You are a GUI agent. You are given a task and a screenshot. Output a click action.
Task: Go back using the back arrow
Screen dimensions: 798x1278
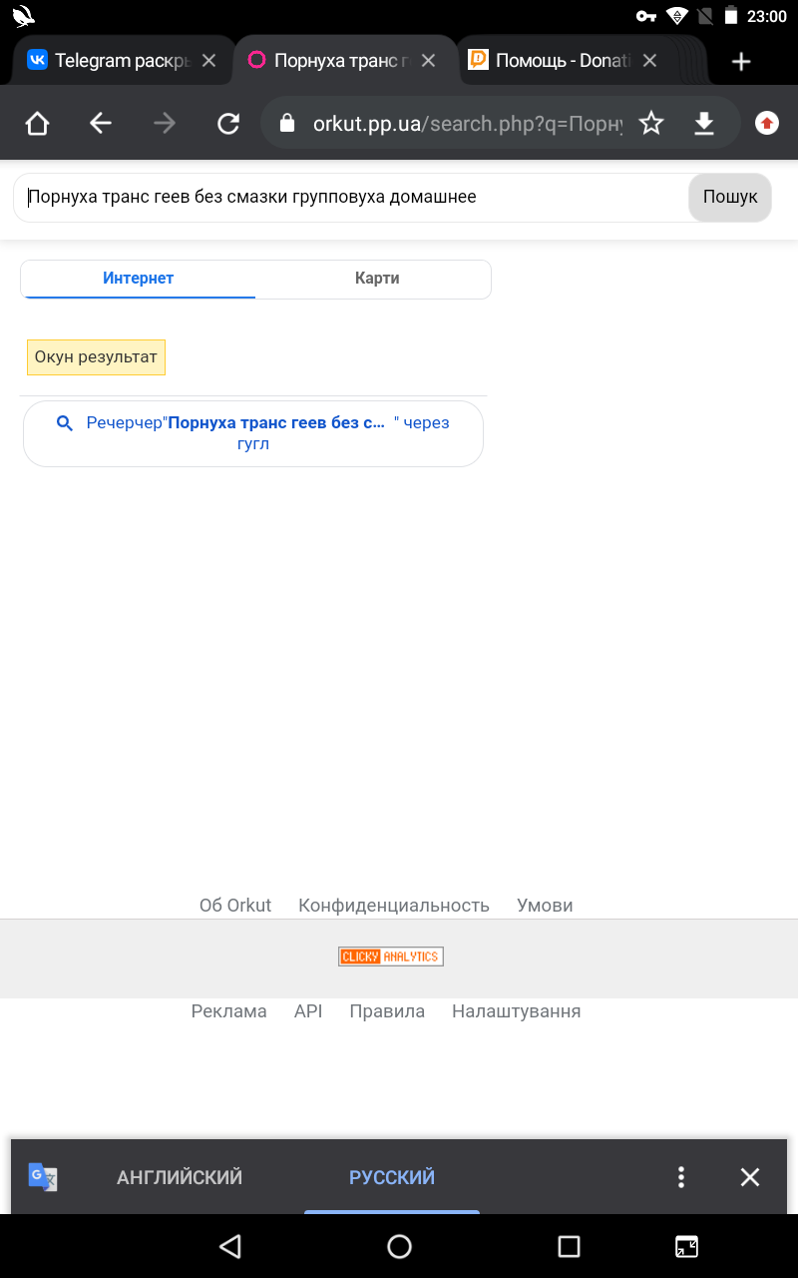click(101, 123)
